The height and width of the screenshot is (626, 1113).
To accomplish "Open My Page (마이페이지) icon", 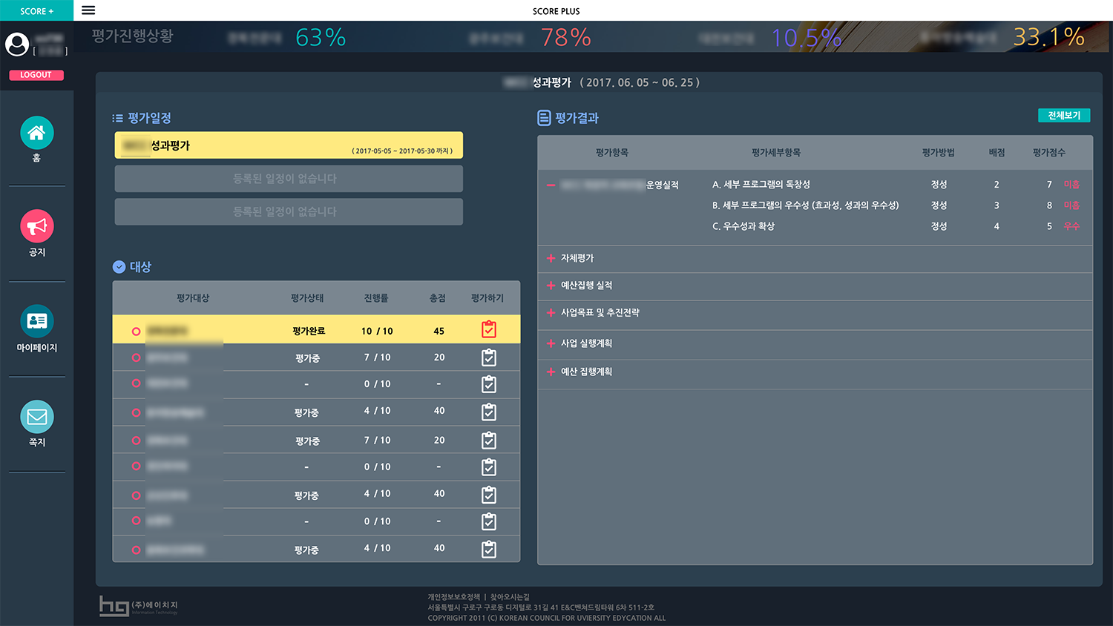I will [36, 321].
